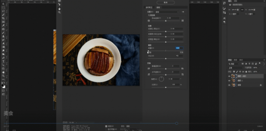Screen dimensions: 266x131
Task: Click the Cancel button atop the dialog
Action: tap(165, 3)
